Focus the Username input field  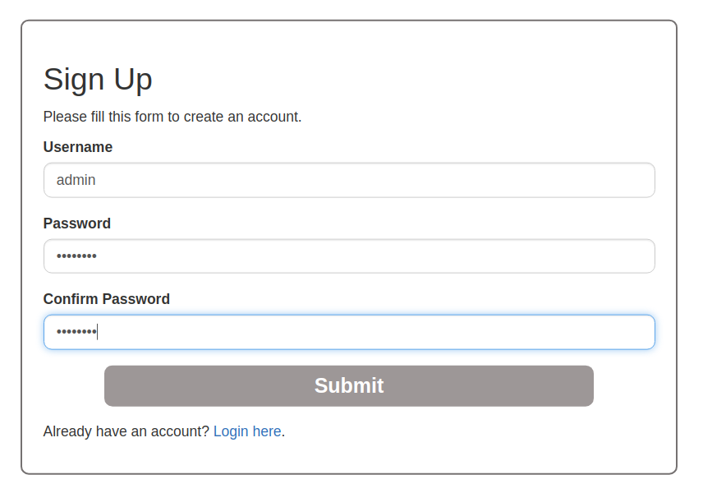349,180
